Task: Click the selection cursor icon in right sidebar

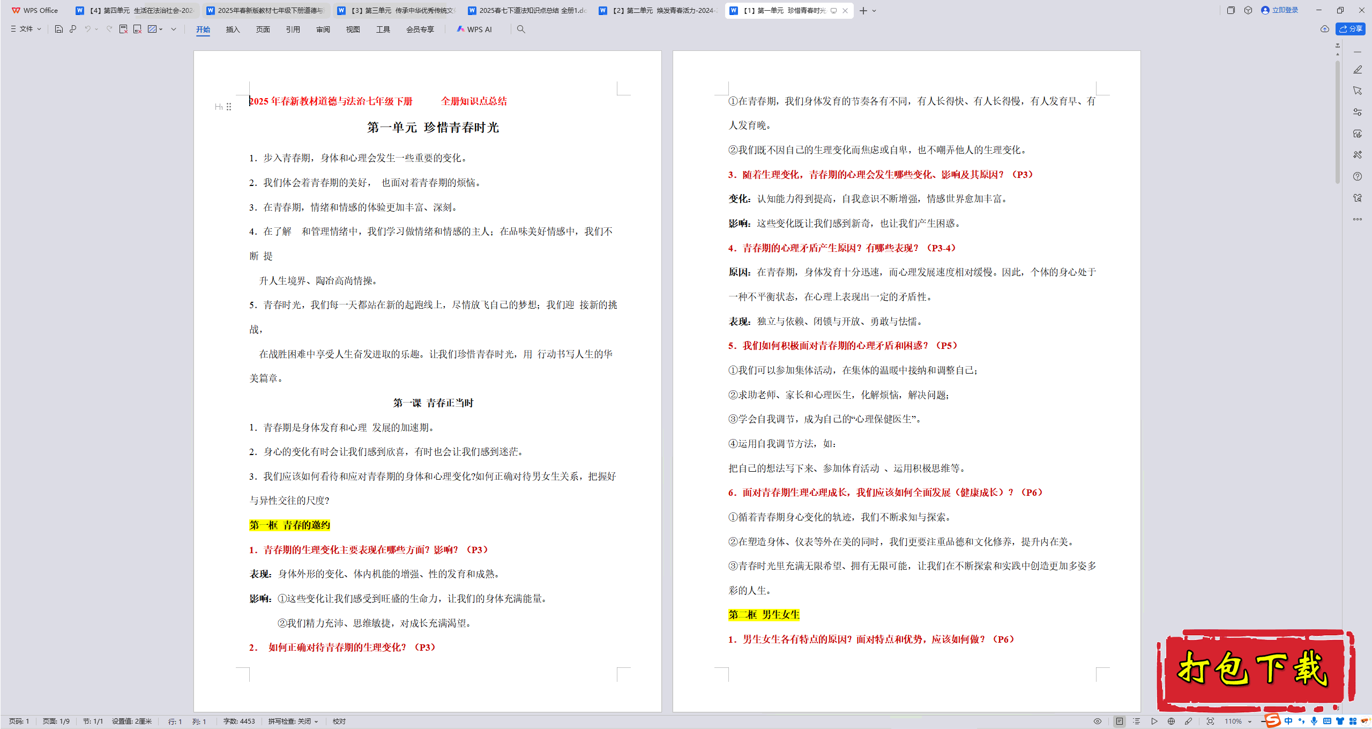Action: click(1358, 91)
